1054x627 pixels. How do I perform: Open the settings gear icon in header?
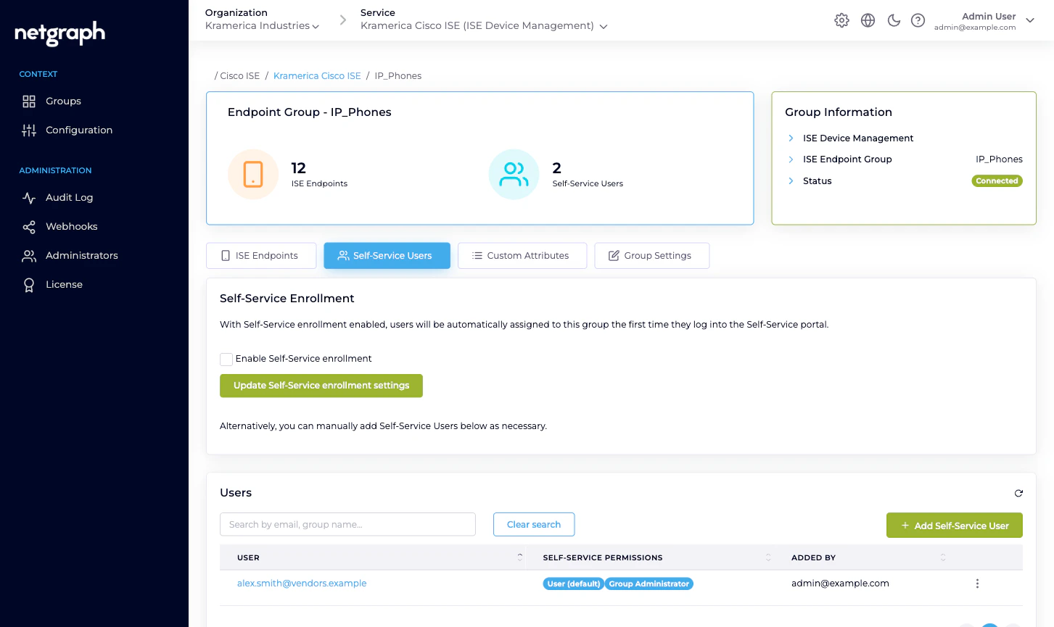[x=841, y=20]
